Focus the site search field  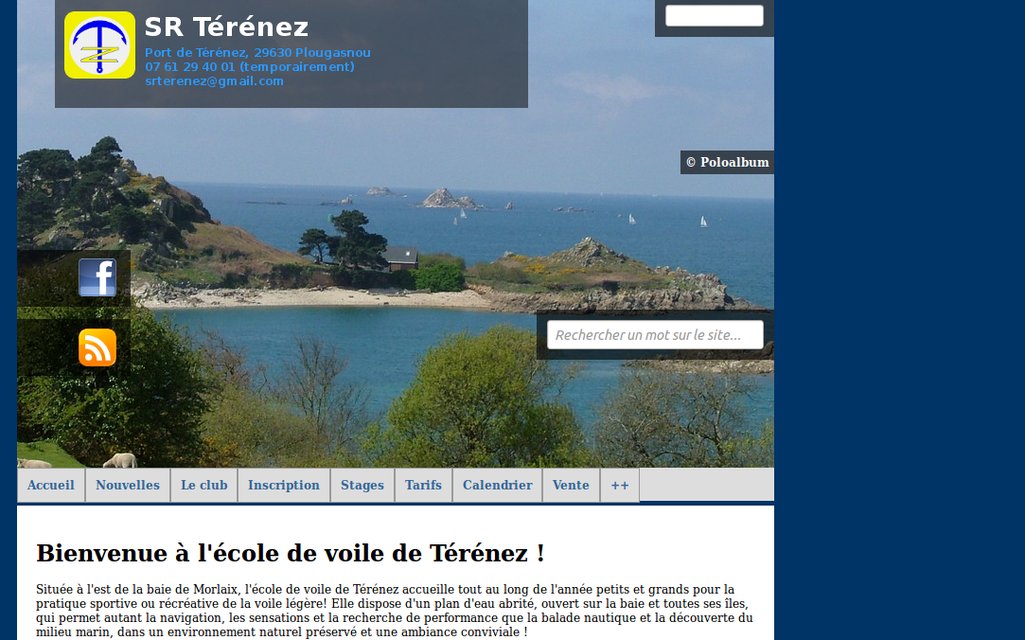pos(655,335)
